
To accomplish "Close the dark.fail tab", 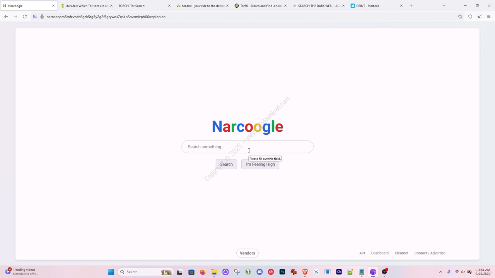I will click(111, 6).
